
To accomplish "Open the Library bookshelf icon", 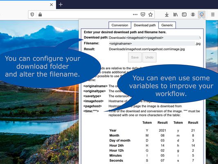I will 175,14.
